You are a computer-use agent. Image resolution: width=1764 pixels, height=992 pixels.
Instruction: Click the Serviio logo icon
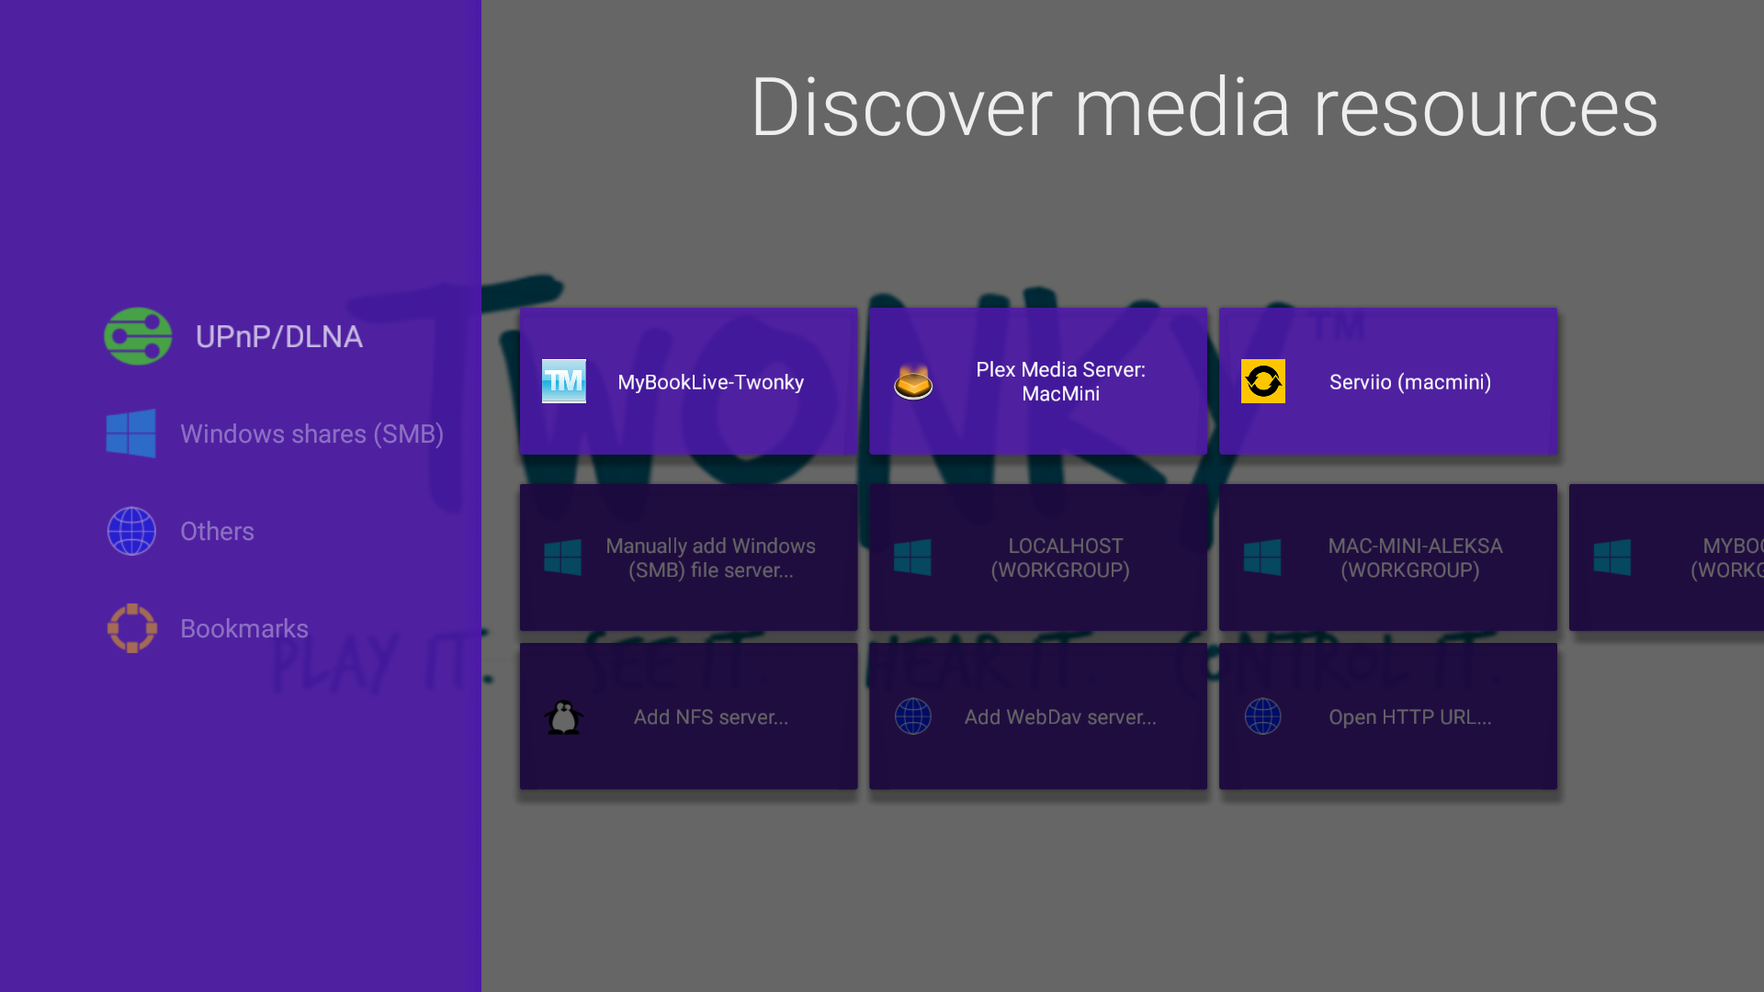pos(1263,381)
